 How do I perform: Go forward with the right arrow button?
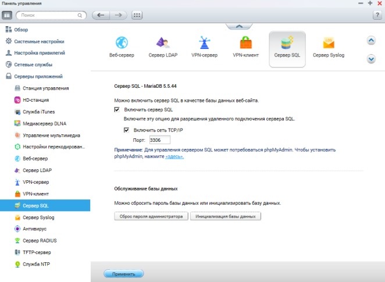(x=118, y=15)
